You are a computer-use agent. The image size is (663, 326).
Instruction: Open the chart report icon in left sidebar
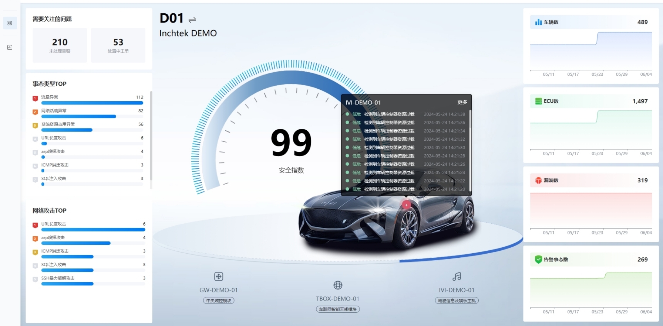(10, 47)
